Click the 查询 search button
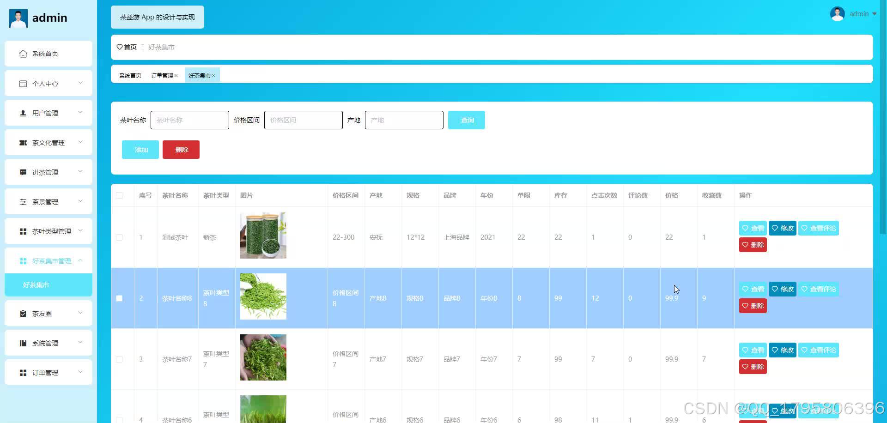Screen dimensions: 887x423 467,120
